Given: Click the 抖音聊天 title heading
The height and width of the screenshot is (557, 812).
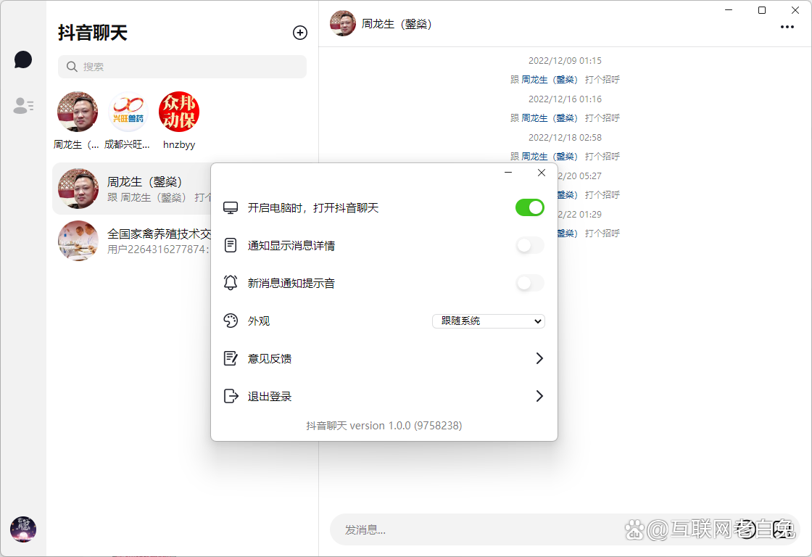Looking at the screenshot, I should pos(93,33).
